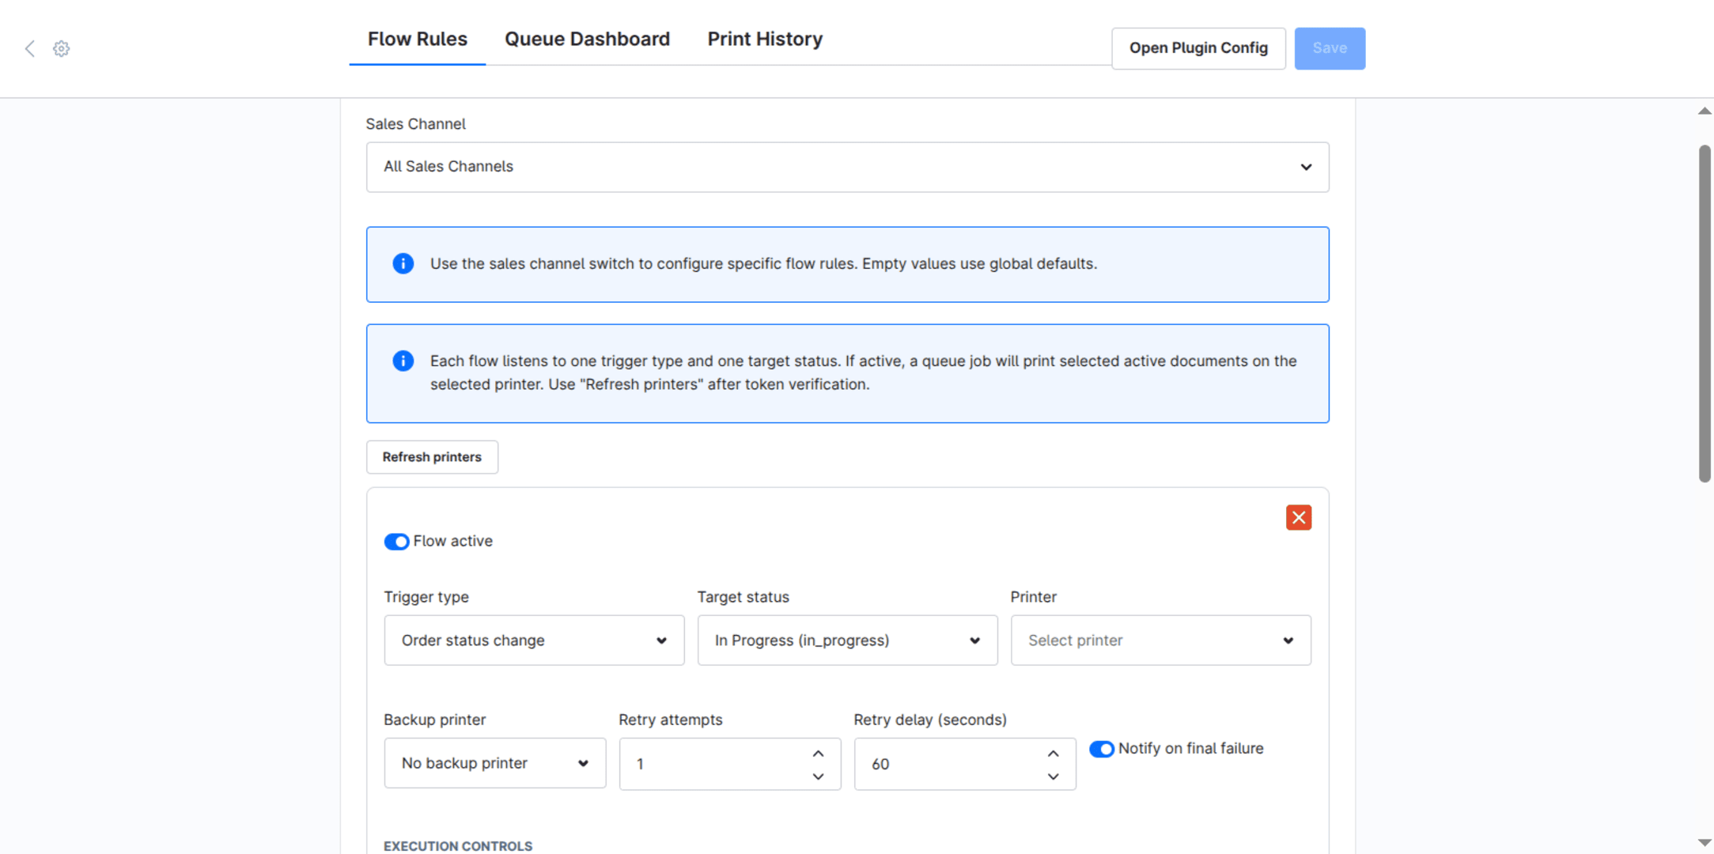Decrease Retry delay with down arrow
The width and height of the screenshot is (1714, 854).
tap(1053, 777)
